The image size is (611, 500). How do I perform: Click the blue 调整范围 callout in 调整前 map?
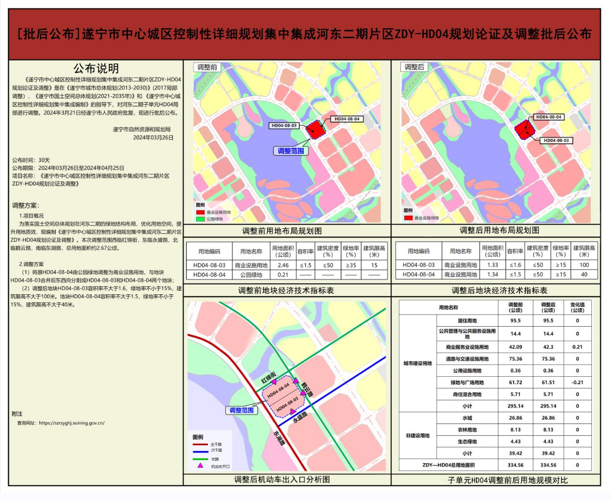(x=291, y=151)
